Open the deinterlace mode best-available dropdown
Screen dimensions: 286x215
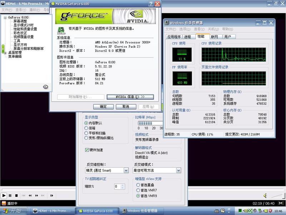pyautogui.click(x=178, y=171)
